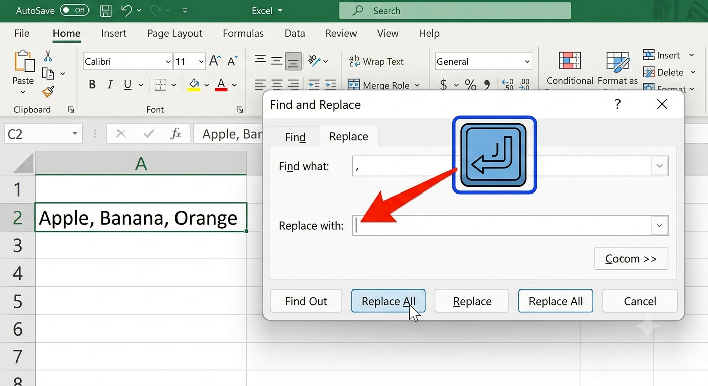Screen dimensions: 708x386
Task: Toggle Wrap Text
Action: click(x=376, y=61)
